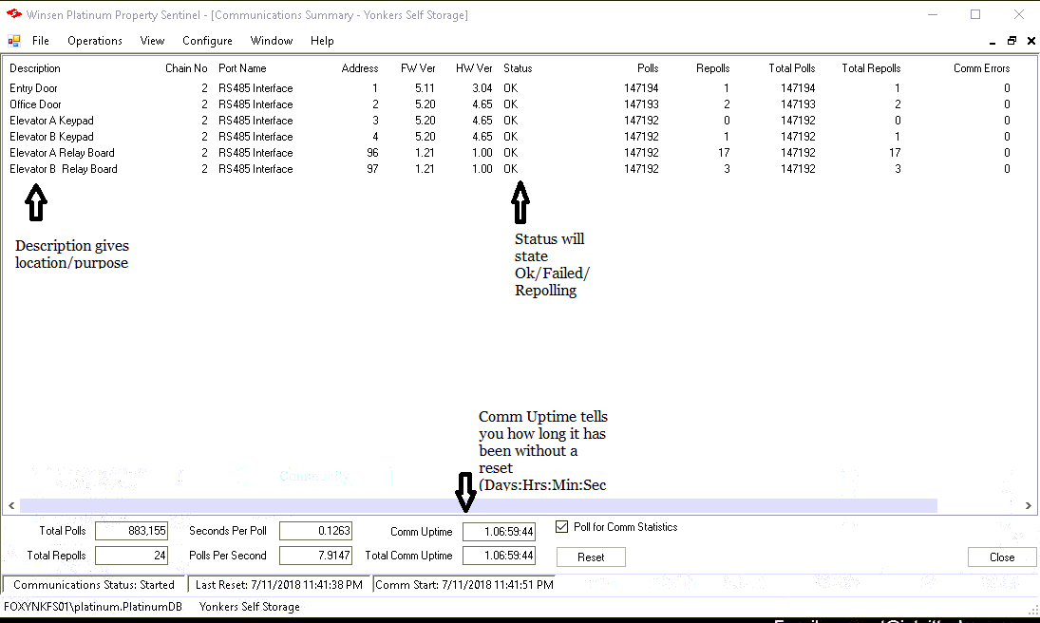Click the Total Polls value field
Screen dimensions: 1040x623
[131, 531]
